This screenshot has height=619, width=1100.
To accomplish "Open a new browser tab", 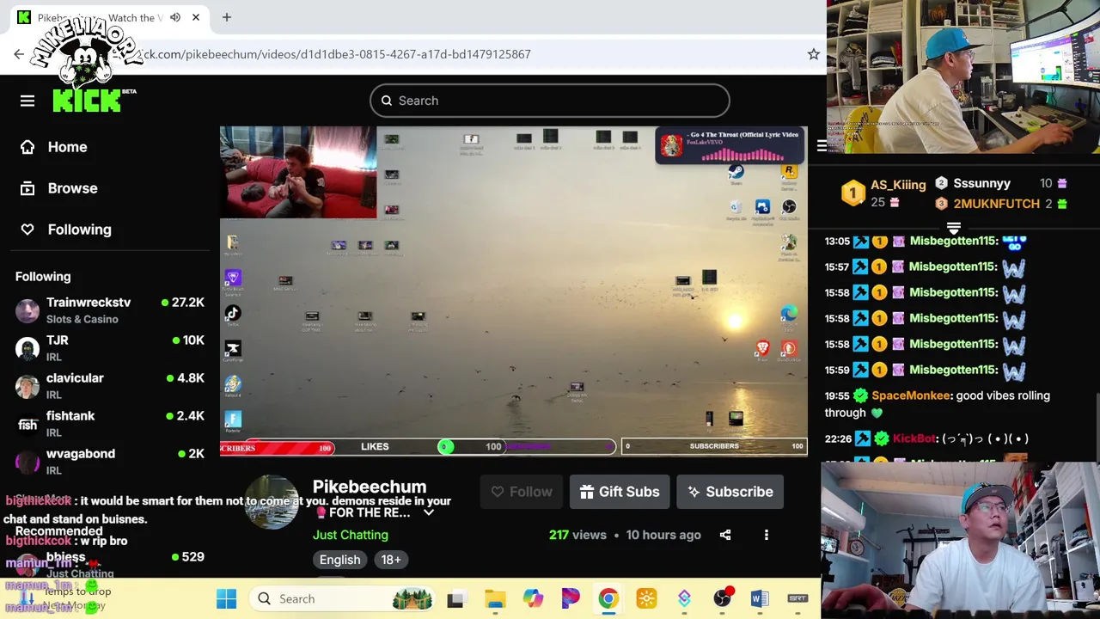I will tap(227, 17).
